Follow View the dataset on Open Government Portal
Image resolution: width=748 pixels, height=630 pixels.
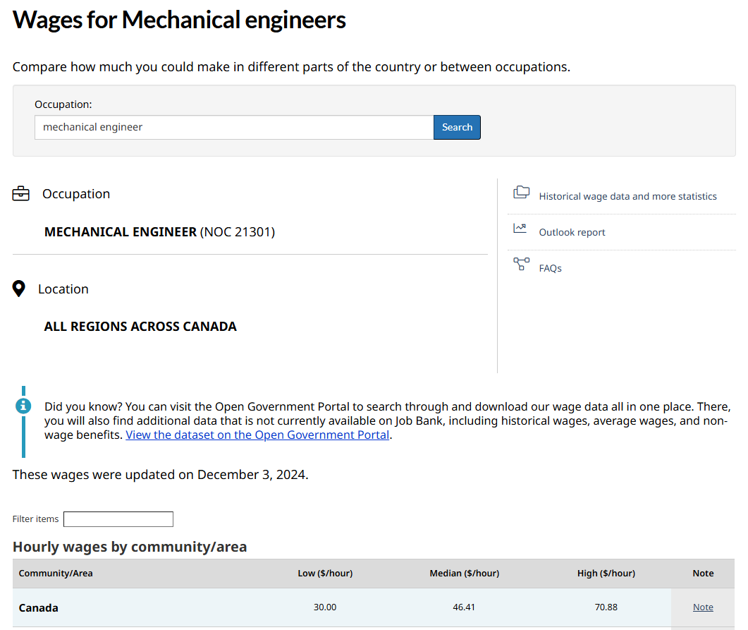pyautogui.click(x=257, y=435)
